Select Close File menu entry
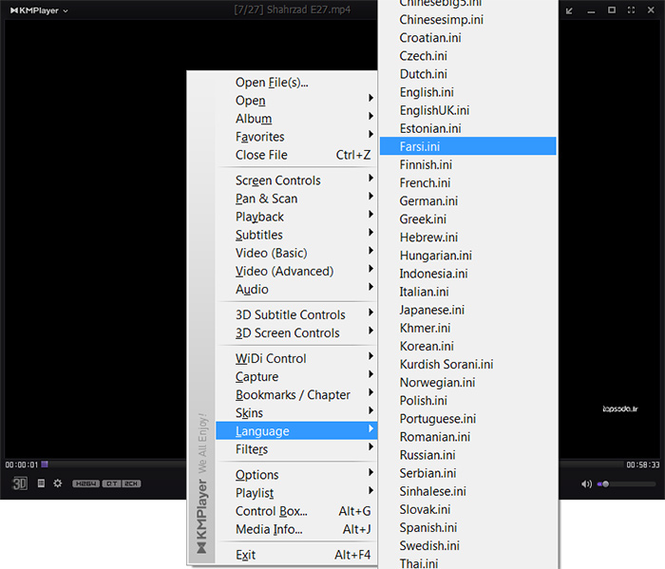Viewport: 665px width, 569px height. pos(296,155)
